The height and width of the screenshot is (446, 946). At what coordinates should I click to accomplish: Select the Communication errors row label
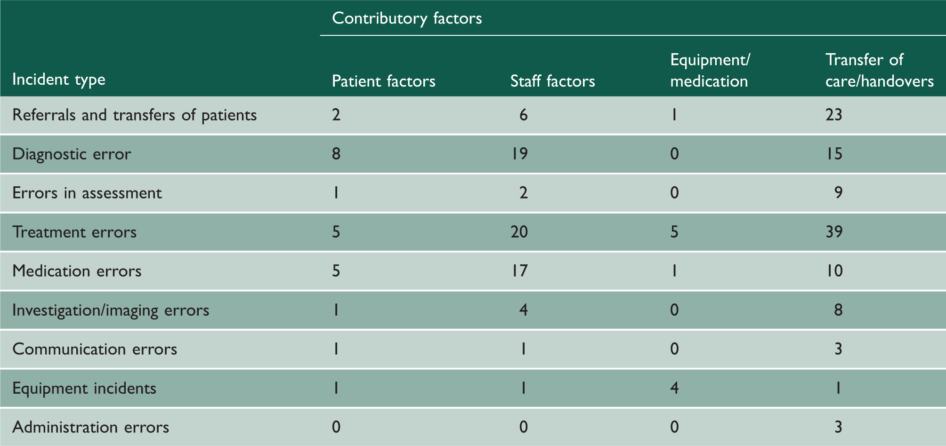95,349
